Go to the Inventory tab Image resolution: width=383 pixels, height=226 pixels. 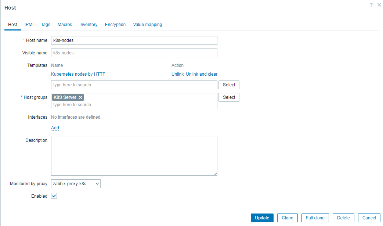88,24
